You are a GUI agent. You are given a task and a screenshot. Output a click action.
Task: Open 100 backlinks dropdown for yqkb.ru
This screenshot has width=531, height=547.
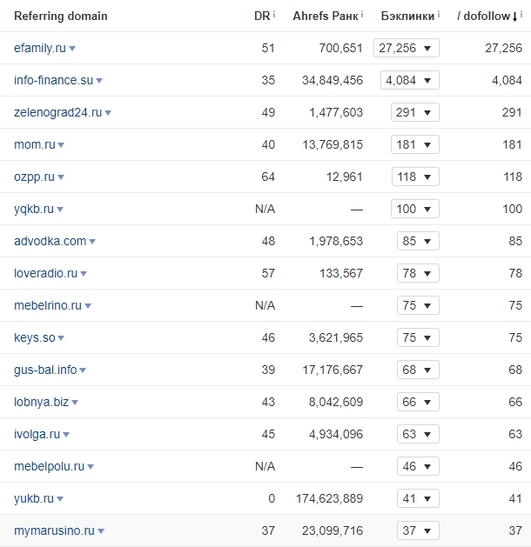[x=415, y=209]
